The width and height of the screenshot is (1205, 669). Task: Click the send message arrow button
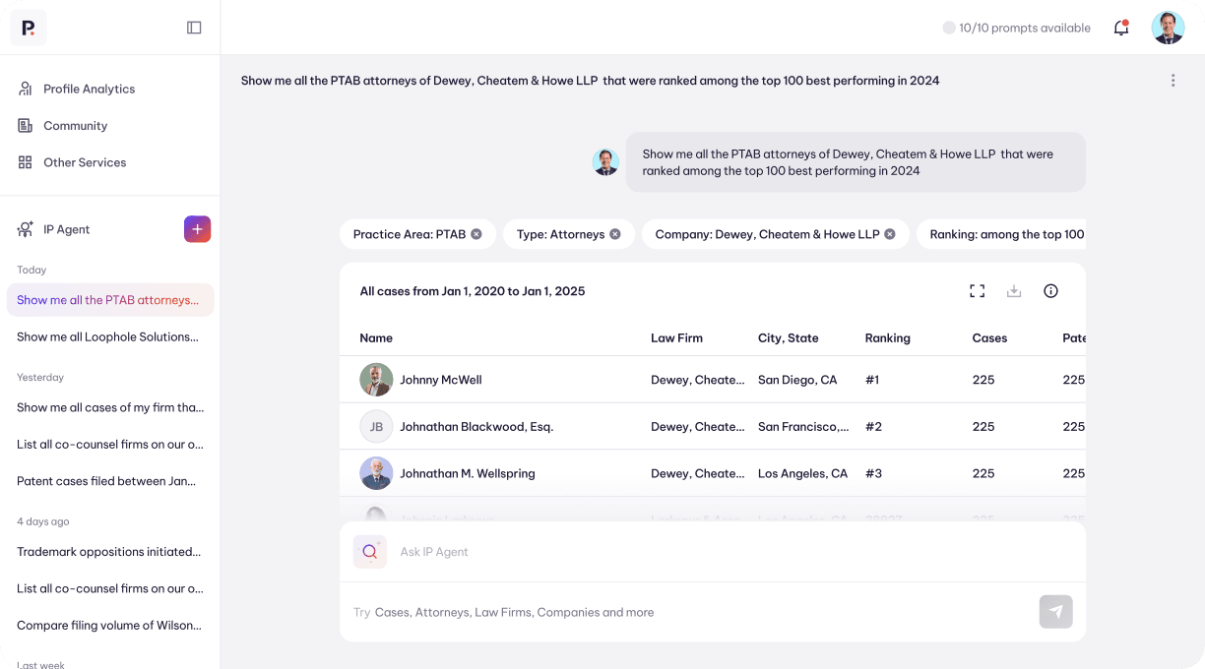1055,612
